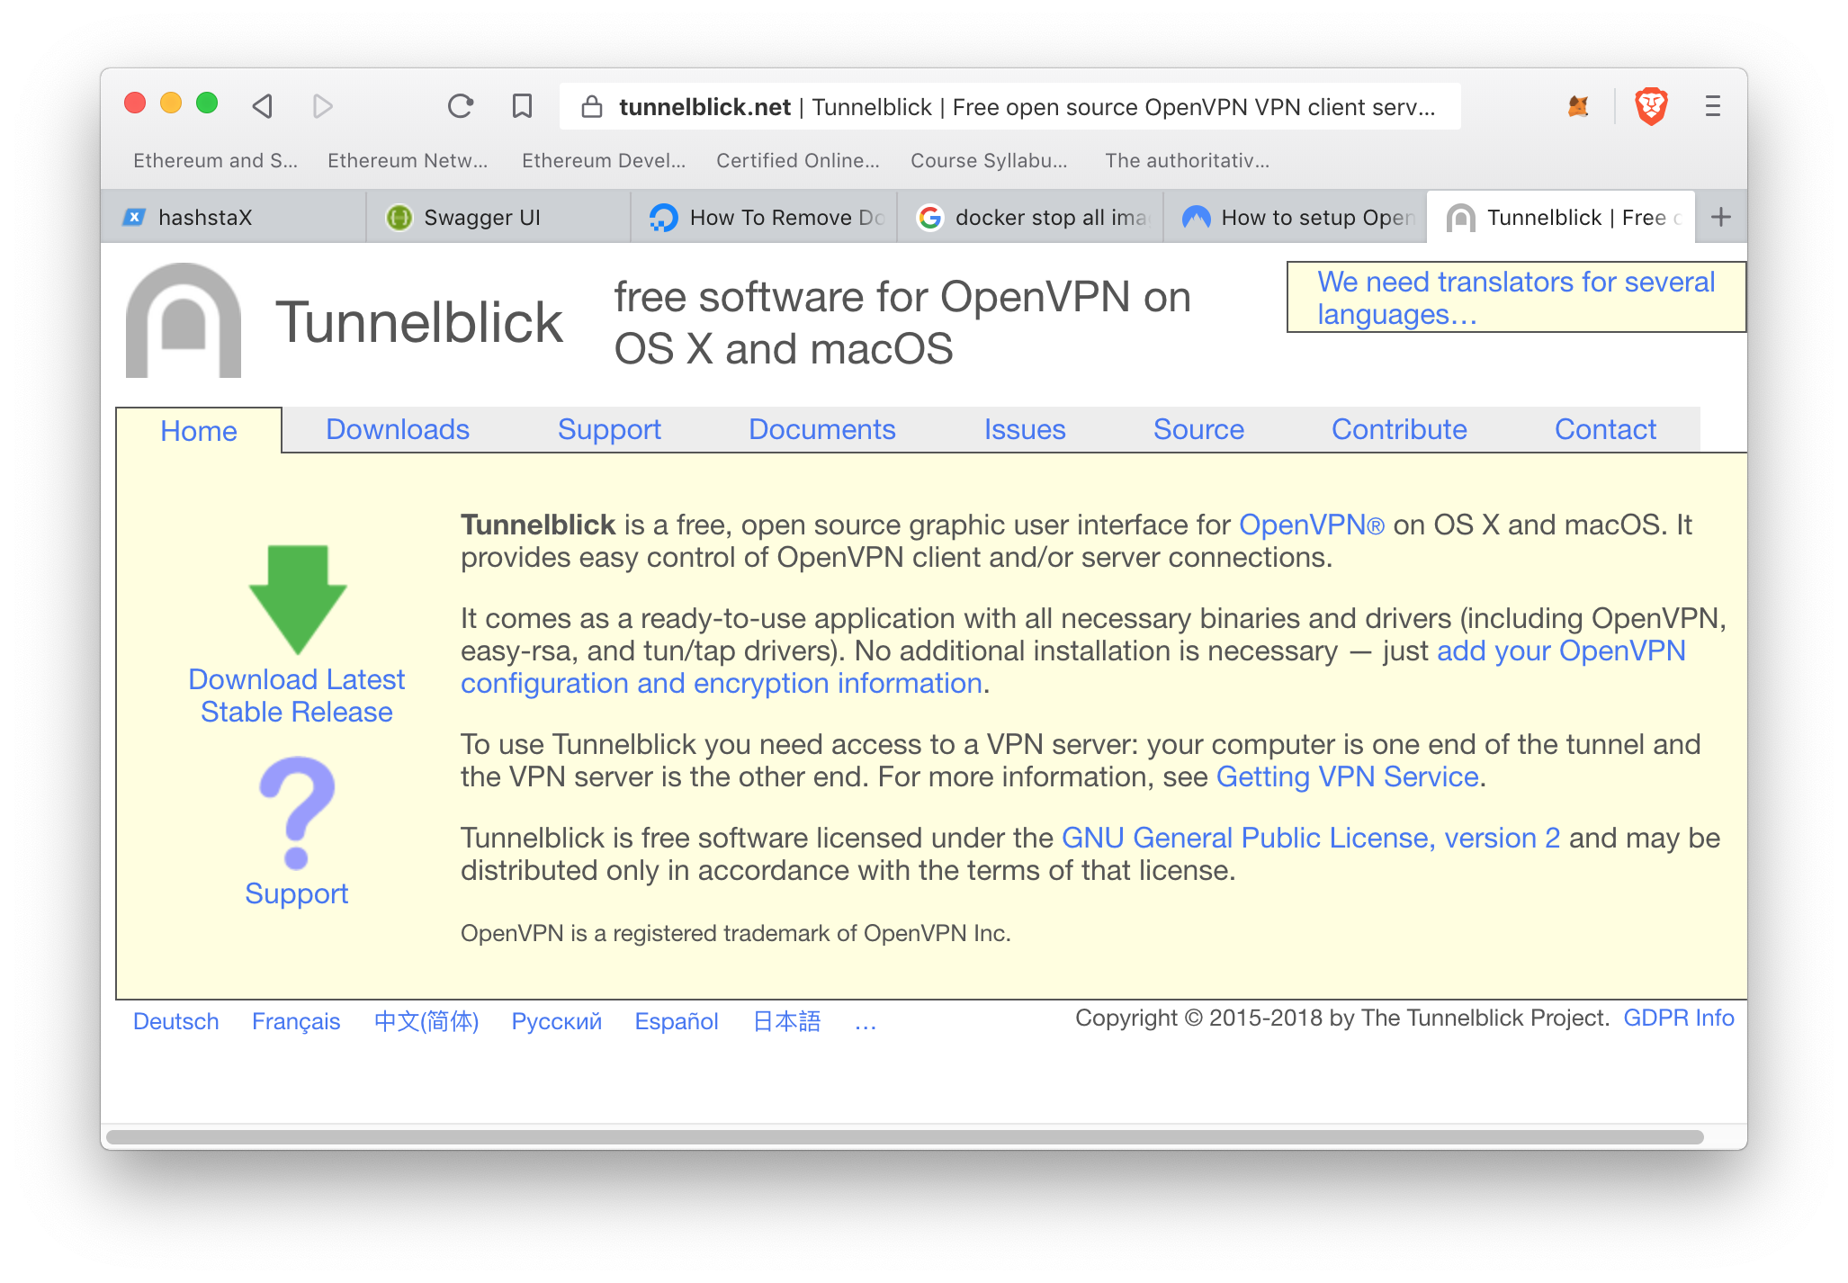Open a new tab with plus button

[1720, 217]
